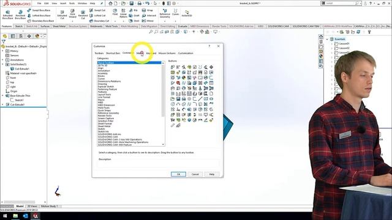
Task: Select the Sheet Metal category in list
Action: click(104, 127)
